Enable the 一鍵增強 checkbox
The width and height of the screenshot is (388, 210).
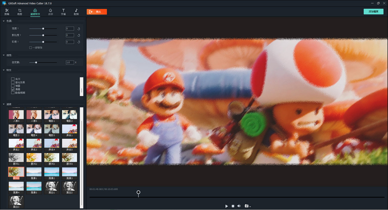[x=31, y=48]
